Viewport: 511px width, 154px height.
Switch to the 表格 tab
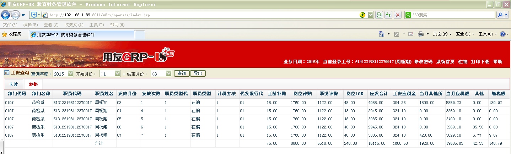[x=33, y=84]
